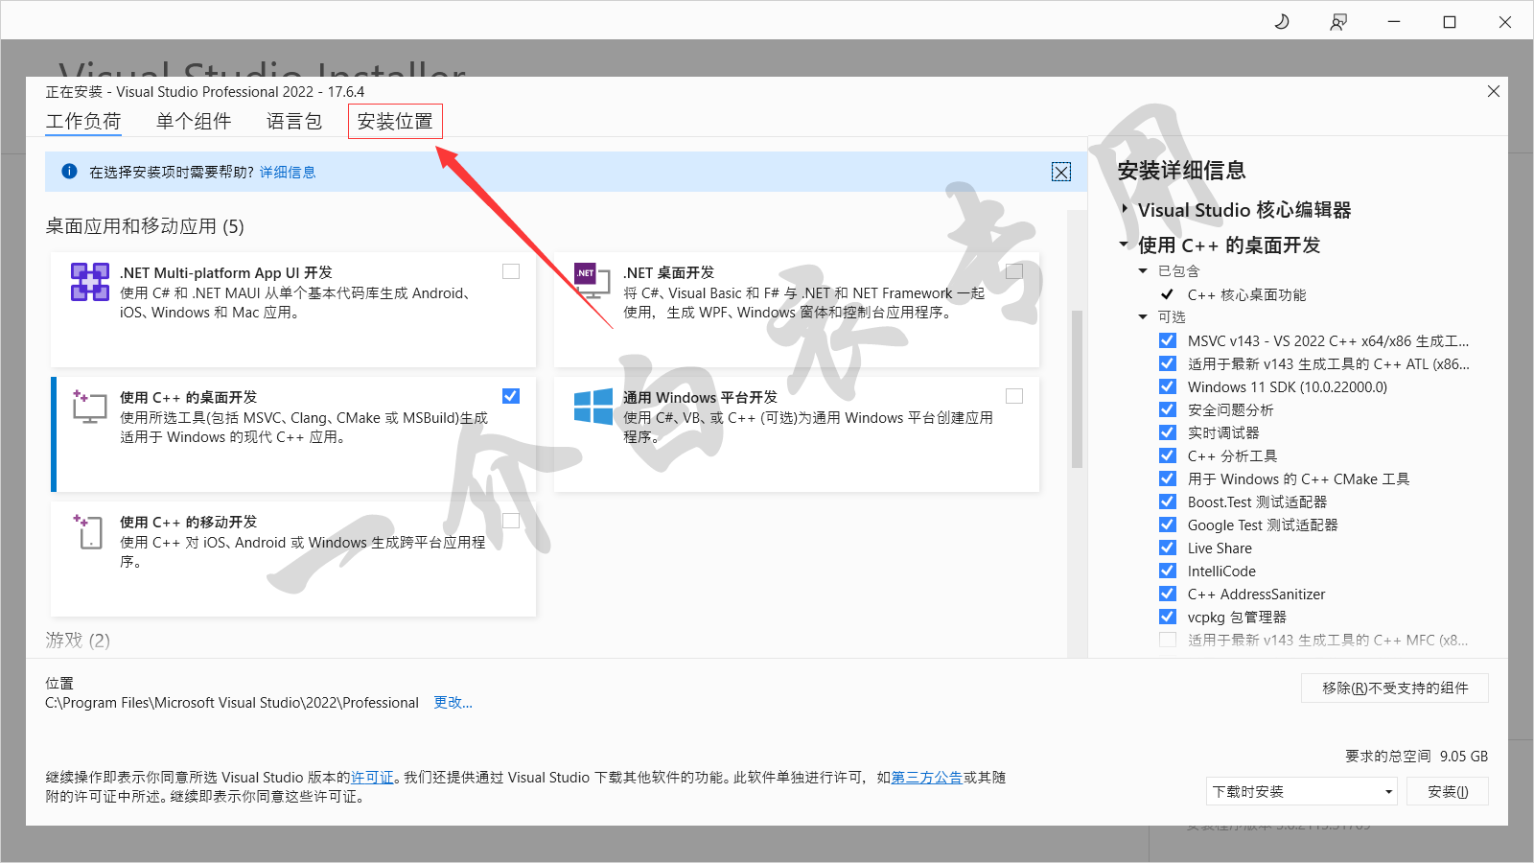1534x863 pixels.
Task: Uncheck IntelliCode option
Action: pyautogui.click(x=1168, y=571)
